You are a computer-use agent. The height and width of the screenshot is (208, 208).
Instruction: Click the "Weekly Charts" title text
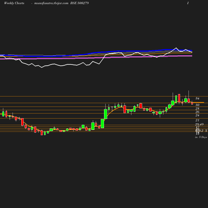coord(14,3)
